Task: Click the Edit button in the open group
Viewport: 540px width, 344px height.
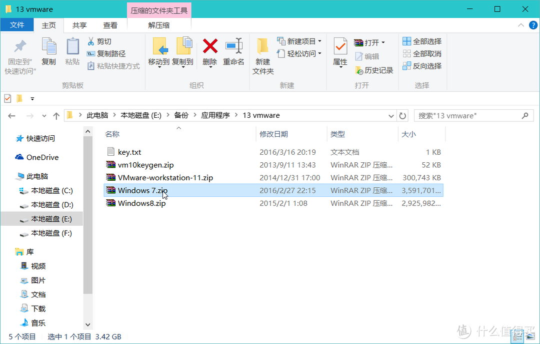Action: point(367,56)
